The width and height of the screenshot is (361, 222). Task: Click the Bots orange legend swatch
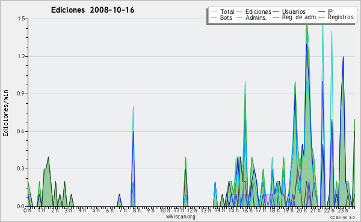pos(214,17)
